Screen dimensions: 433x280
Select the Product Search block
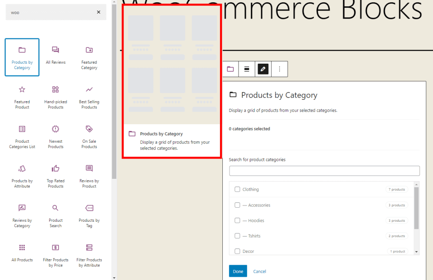(55, 215)
